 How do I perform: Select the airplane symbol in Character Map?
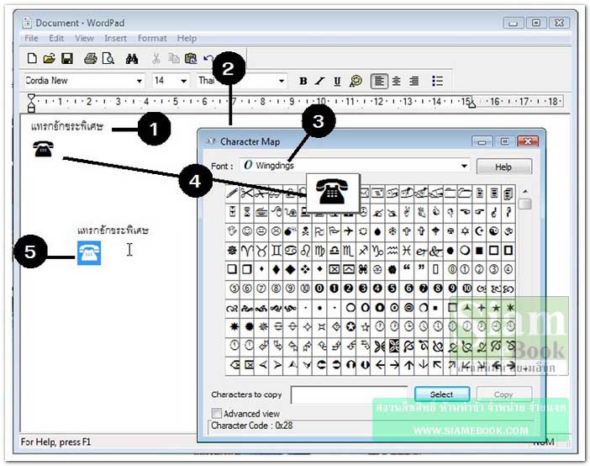[349, 231]
